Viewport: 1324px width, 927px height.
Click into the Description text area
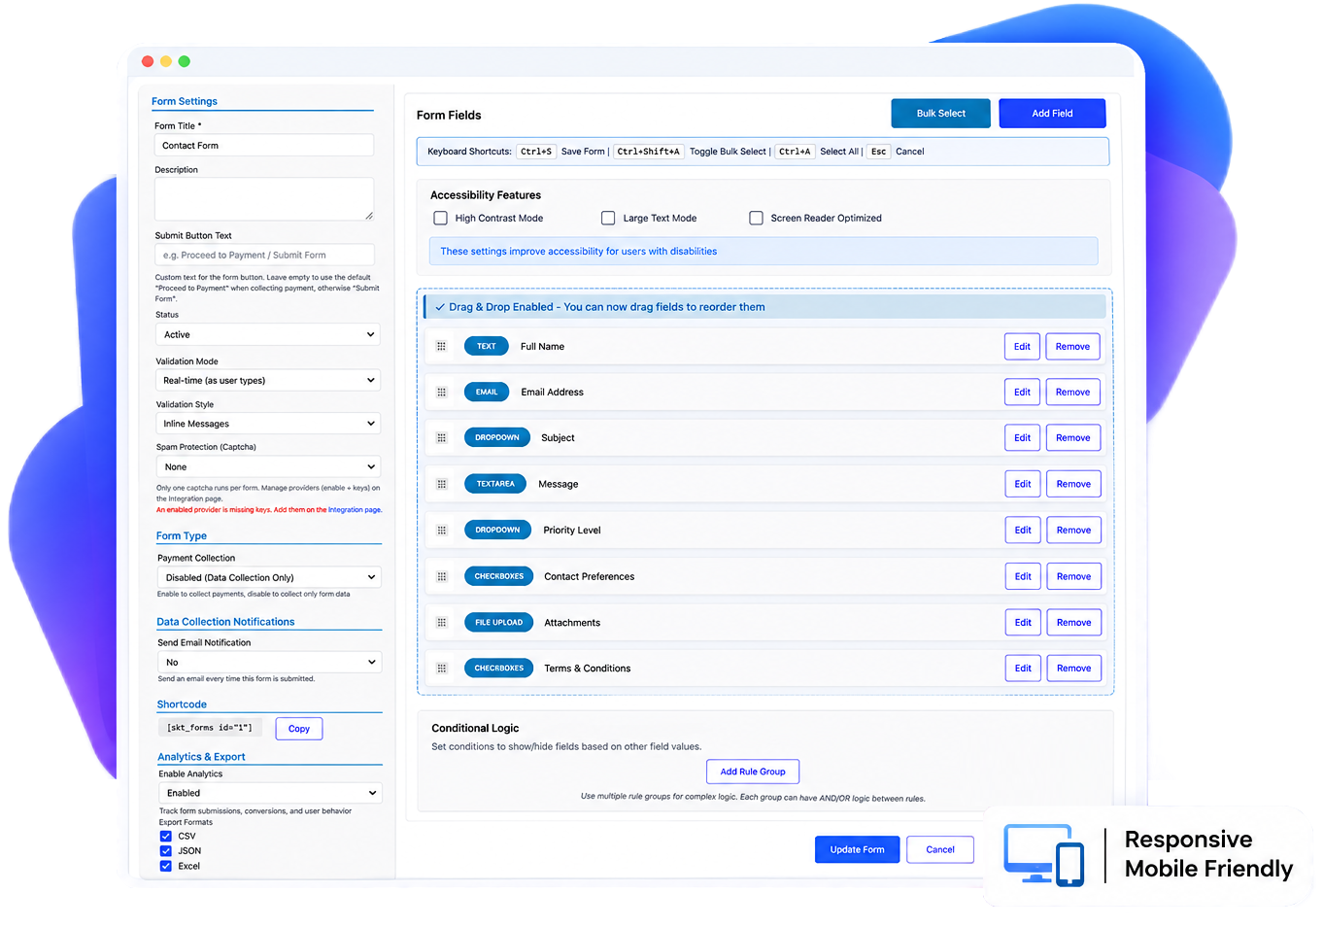(x=264, y=199)
